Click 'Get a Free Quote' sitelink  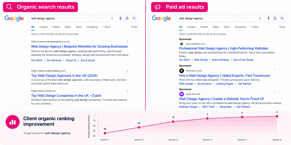[x=243, y=60]
